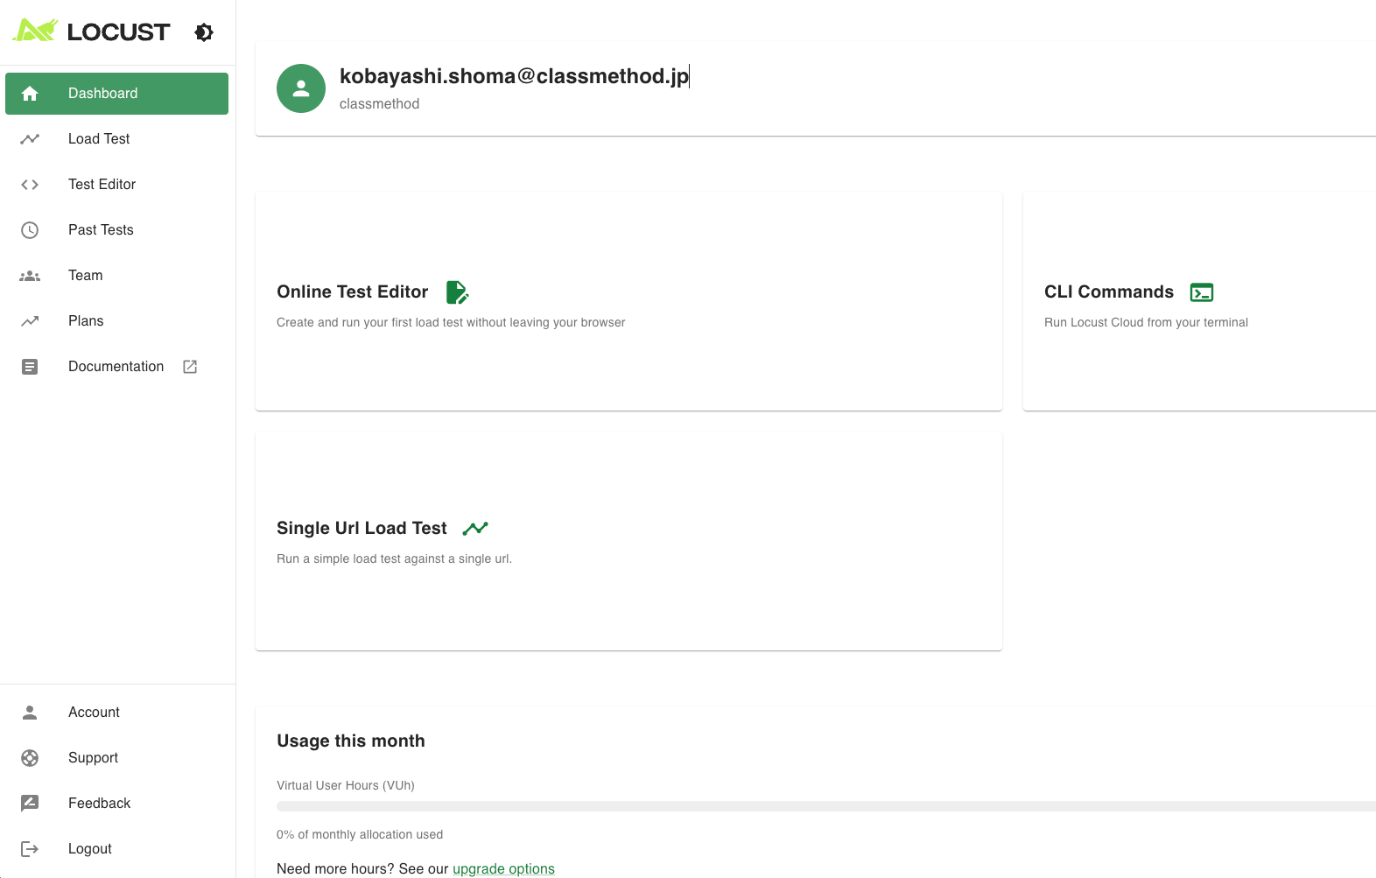The image size is (1376, 878).
Task: Click the Locust logo
Action: pos(91,32)
